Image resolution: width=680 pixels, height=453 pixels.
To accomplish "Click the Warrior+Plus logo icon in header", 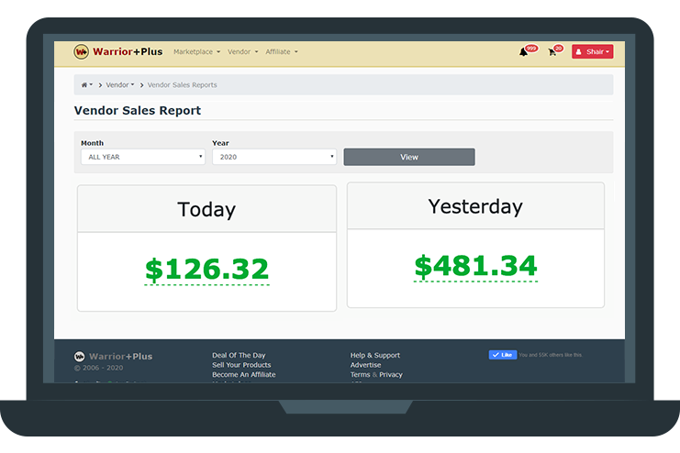I will coord(81,52).
